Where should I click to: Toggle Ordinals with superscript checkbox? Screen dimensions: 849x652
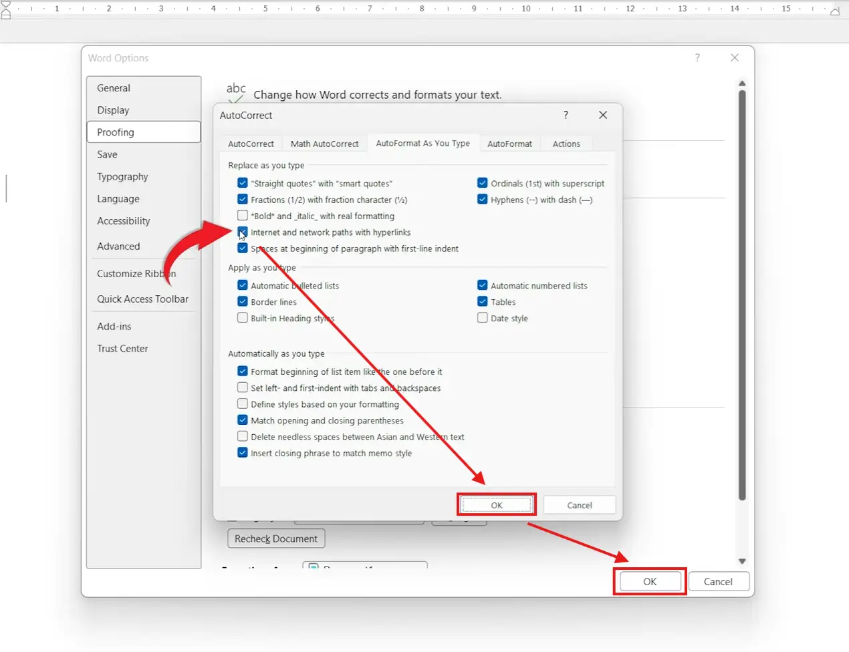pyautogui.click(x=483, y=182)
